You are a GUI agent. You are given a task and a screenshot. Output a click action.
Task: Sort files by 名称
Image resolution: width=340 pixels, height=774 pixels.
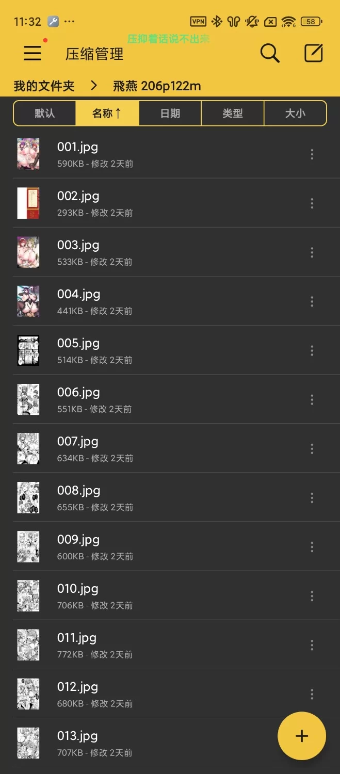point(107,114)
